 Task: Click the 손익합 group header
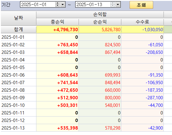100,14
